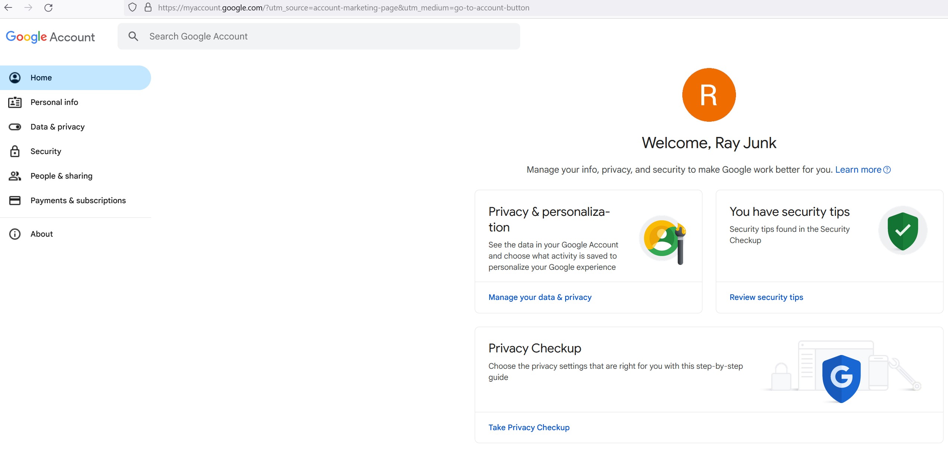The height and width of the screenshot is (451, 948).
Task: Click the browser back arrow icon
Action: coord(8,7)
